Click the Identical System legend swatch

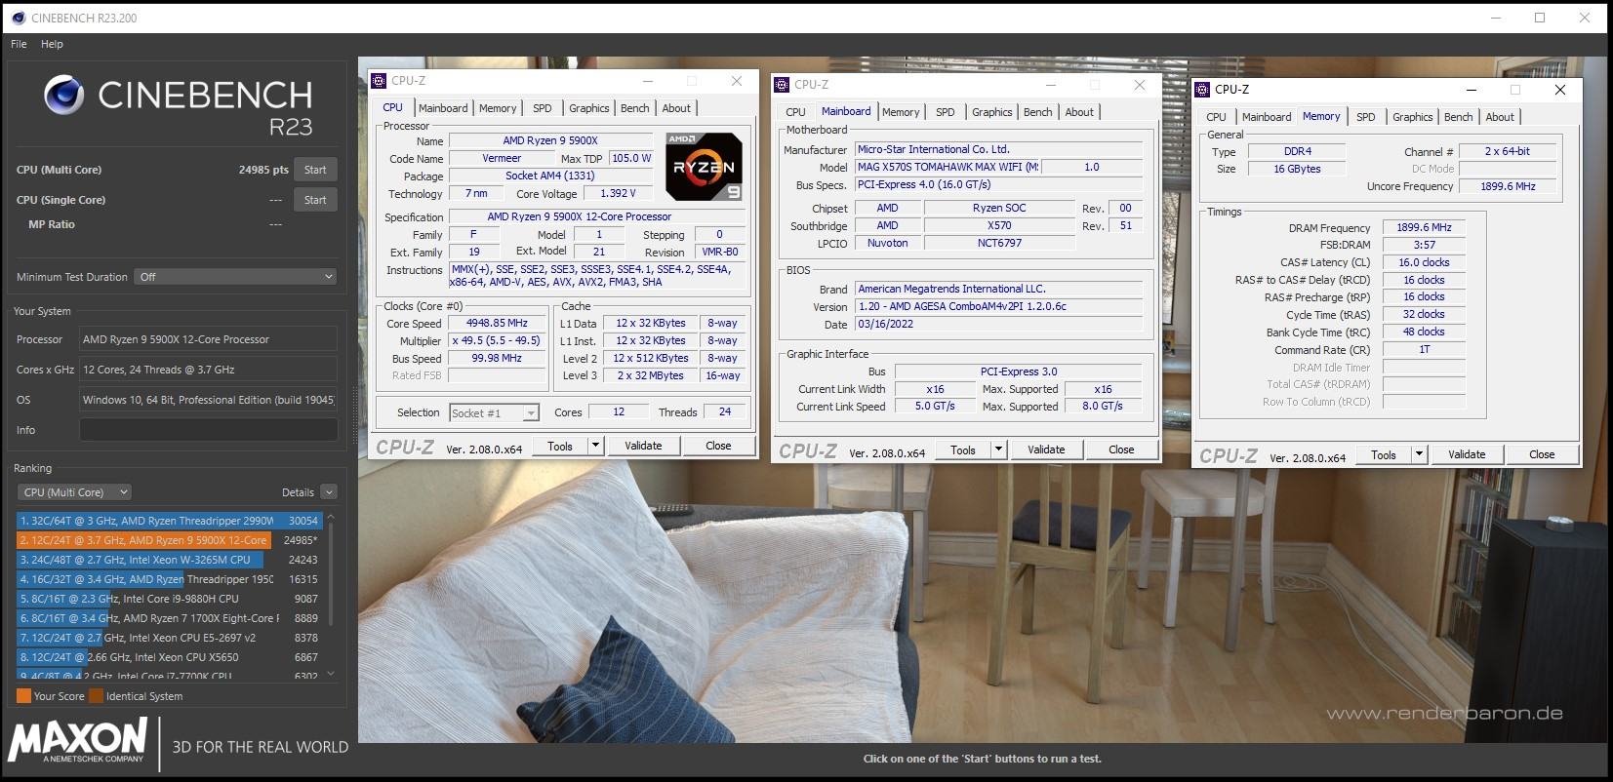[97, 696]
